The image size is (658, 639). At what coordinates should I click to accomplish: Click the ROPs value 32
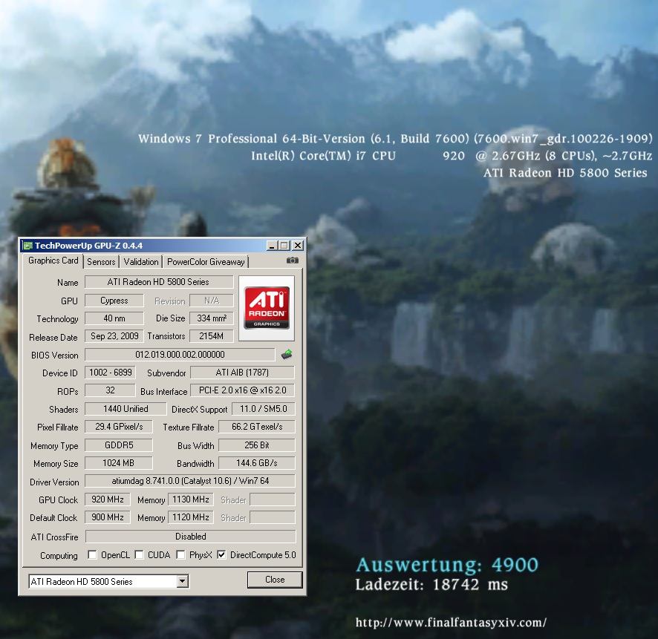click(111, 390)
